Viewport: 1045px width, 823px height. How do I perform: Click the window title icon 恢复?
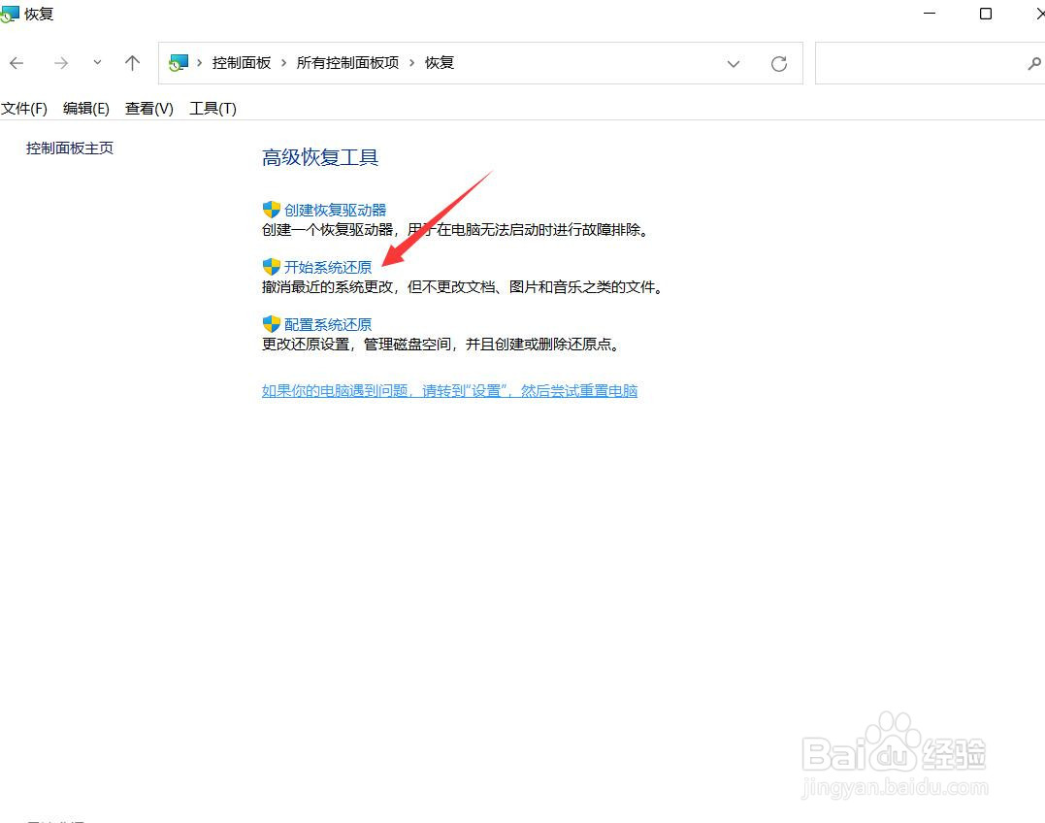click(x=10, y=14)
